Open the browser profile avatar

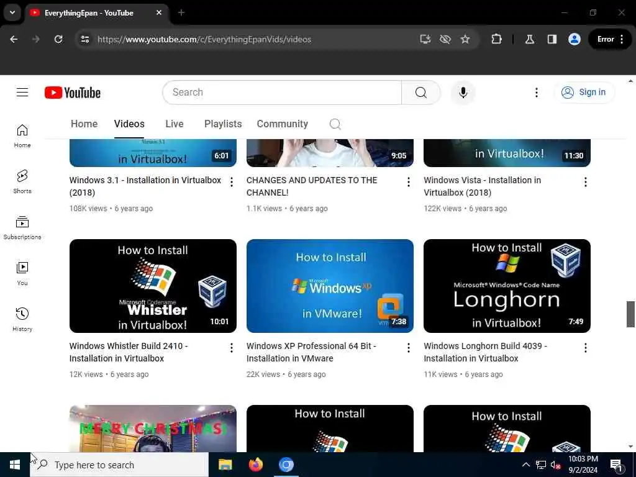574,39
